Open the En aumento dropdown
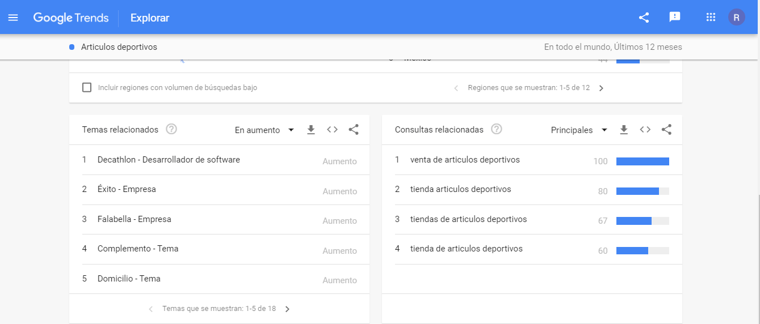The width and height of the screenshot is (760, 324). click(264, 130)
